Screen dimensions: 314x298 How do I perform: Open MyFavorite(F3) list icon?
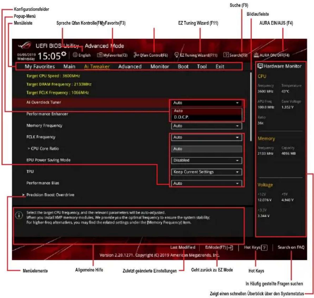pyautogui.click(x=99, y=55)
